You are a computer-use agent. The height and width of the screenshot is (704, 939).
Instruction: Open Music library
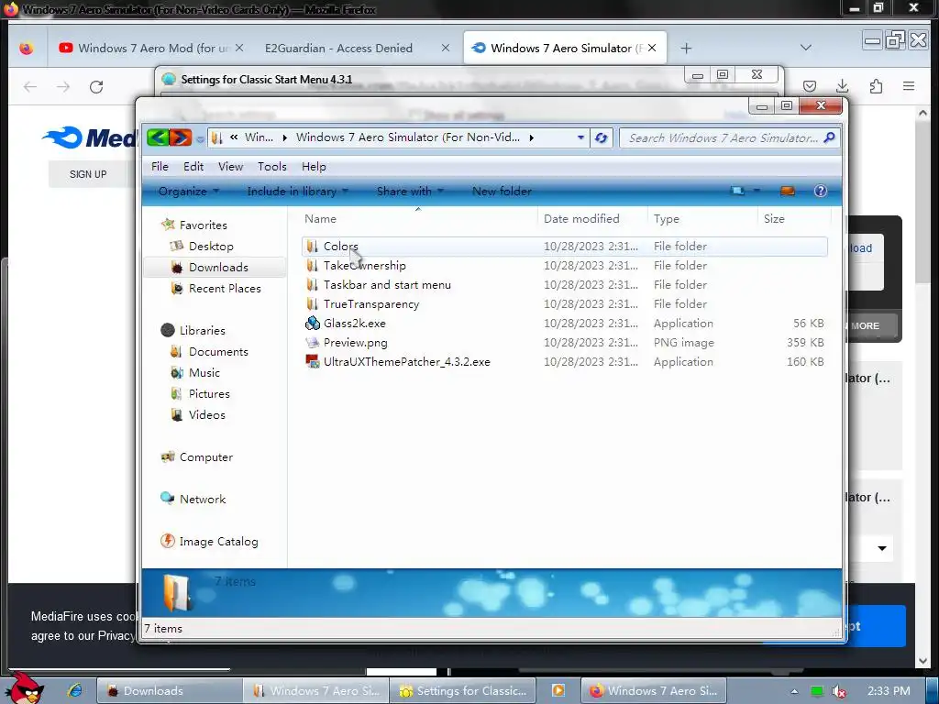[x=196, y=372]
